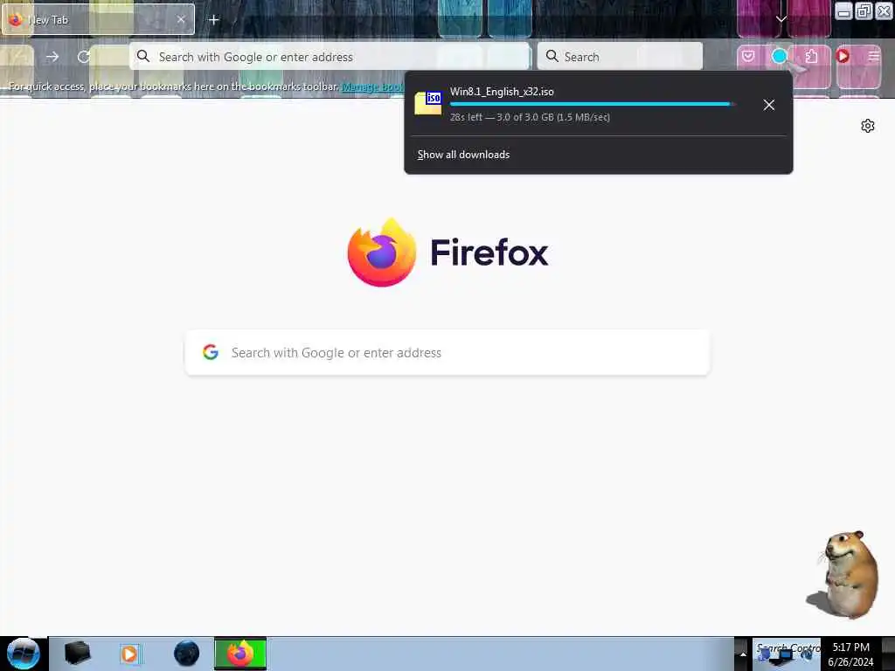The image size is (895, 671).
Task: Click the iso file icon in downloads
Action: coord(428,103)
